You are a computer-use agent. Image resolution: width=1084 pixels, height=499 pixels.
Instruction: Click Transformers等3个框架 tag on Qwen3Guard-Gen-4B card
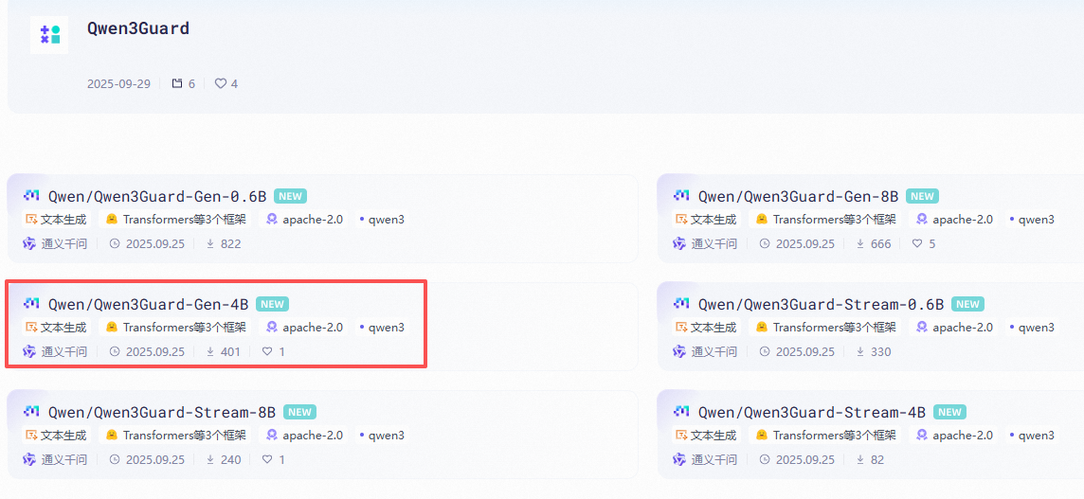pos(175,328)
